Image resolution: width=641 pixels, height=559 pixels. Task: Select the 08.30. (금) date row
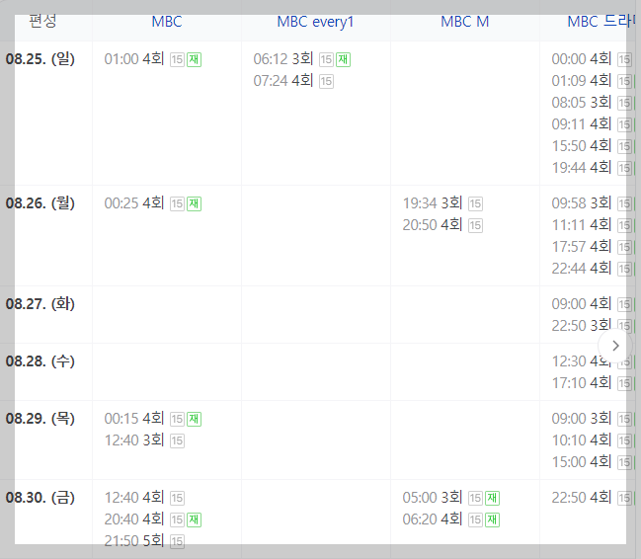point(40,498)
